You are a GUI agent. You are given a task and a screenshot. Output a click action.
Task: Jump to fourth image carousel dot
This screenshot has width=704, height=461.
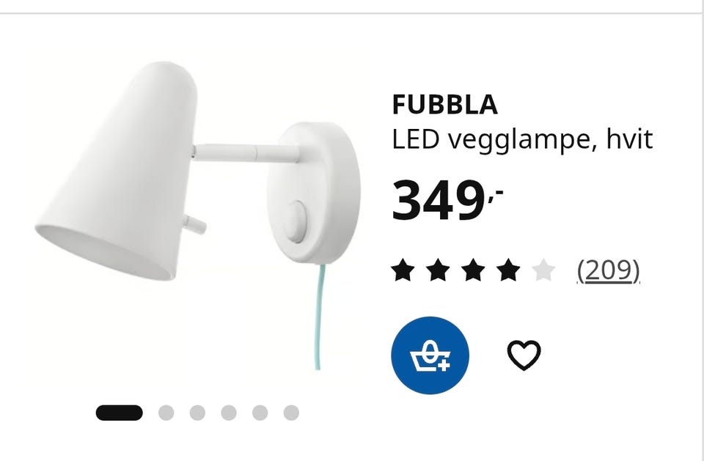coord(229,413)
